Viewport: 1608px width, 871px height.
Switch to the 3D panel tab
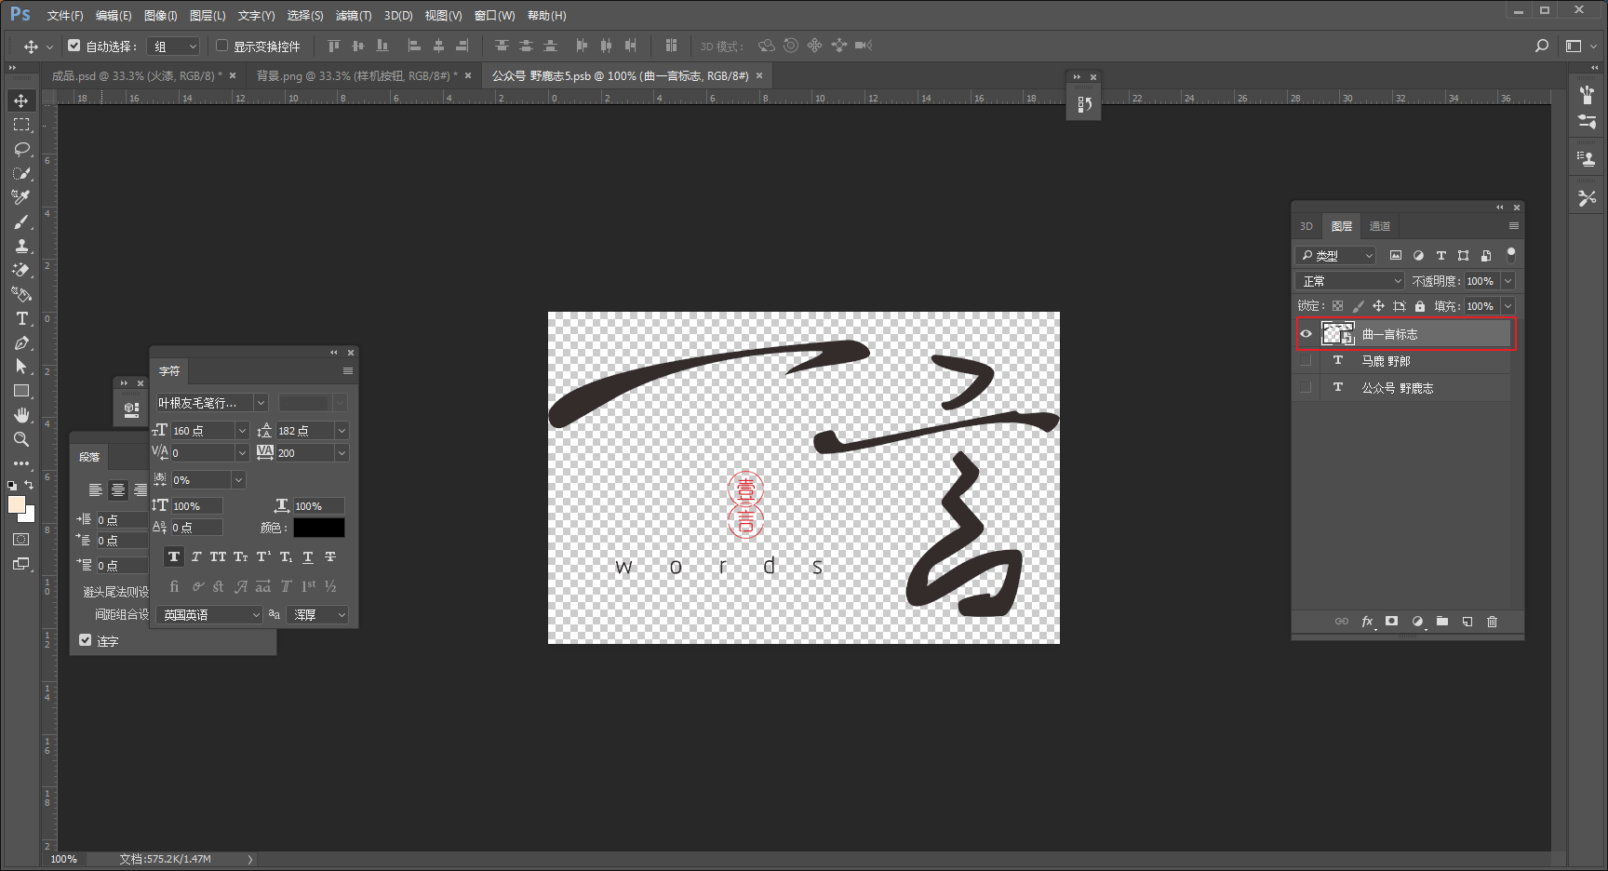[1306, 226]
